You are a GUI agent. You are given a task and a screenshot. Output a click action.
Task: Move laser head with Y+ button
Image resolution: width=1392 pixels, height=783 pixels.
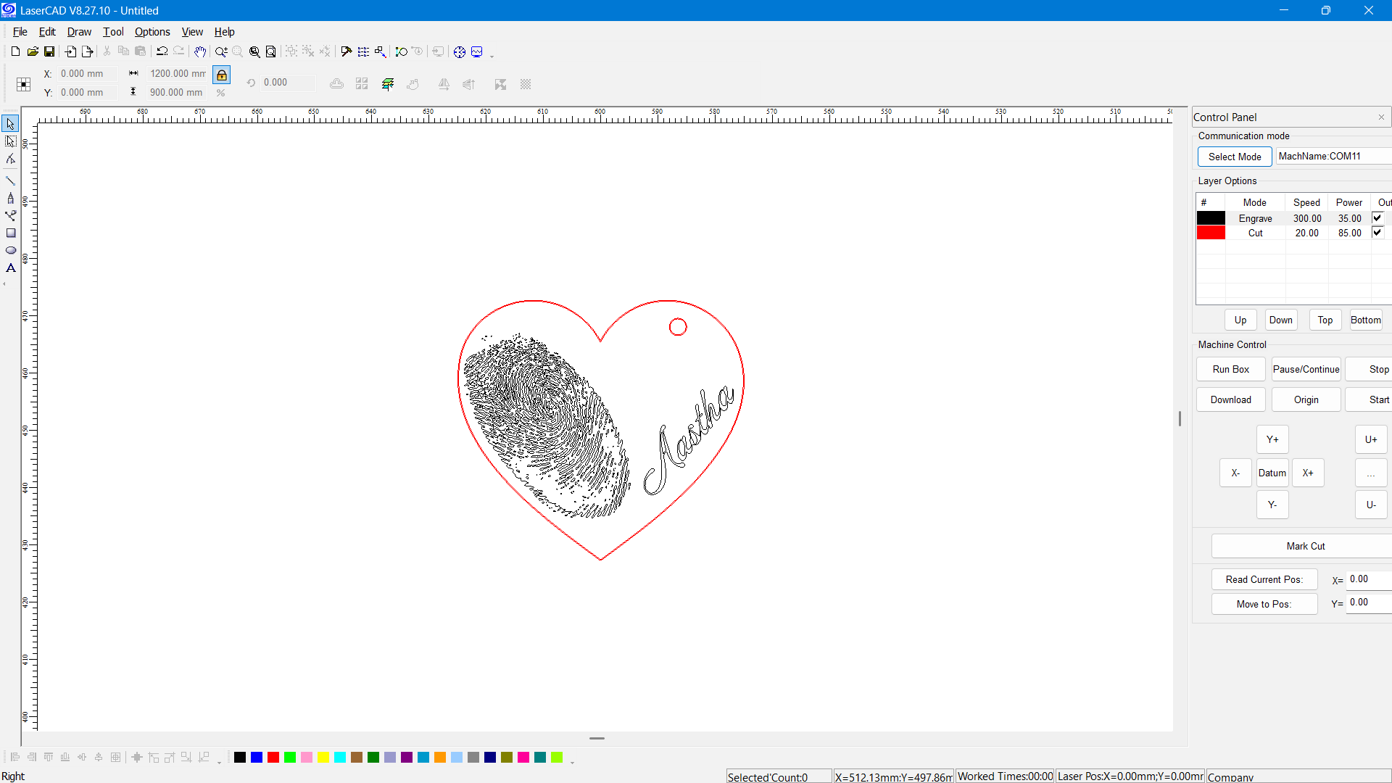click(1272, 439)
